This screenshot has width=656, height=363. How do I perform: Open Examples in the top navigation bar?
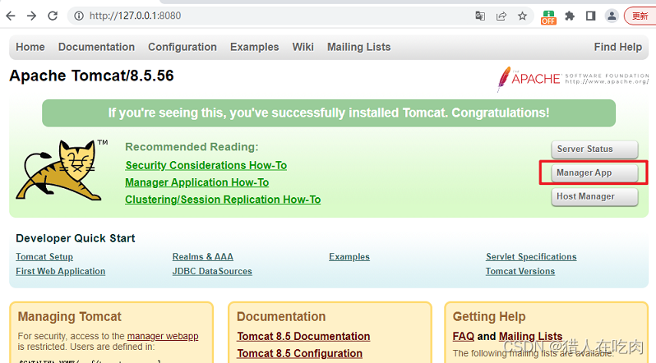[x=254, y=47]
